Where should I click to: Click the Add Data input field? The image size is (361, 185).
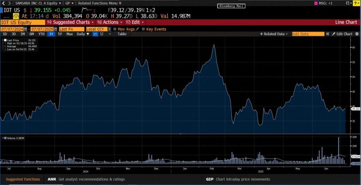[308, 34]
